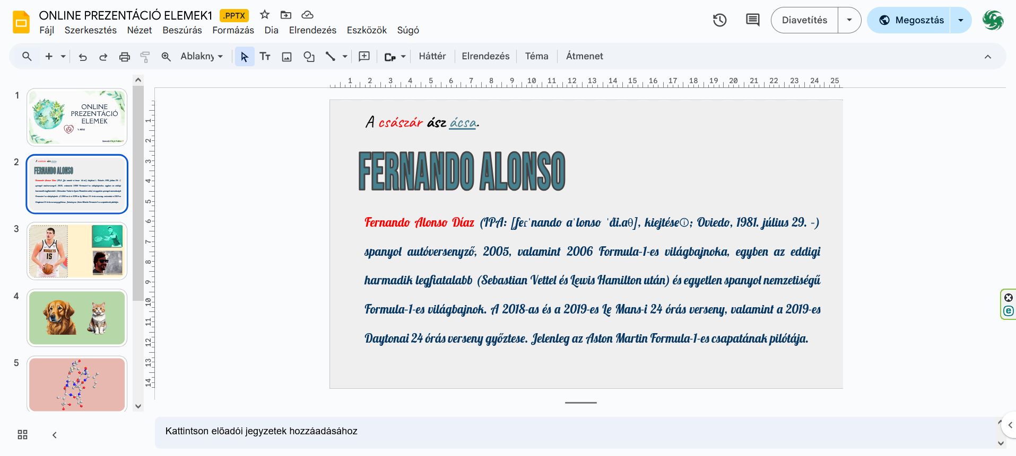
Task: Select slide 1 title thumbnail
Action: pyautogui.click(x=77, y=117)
